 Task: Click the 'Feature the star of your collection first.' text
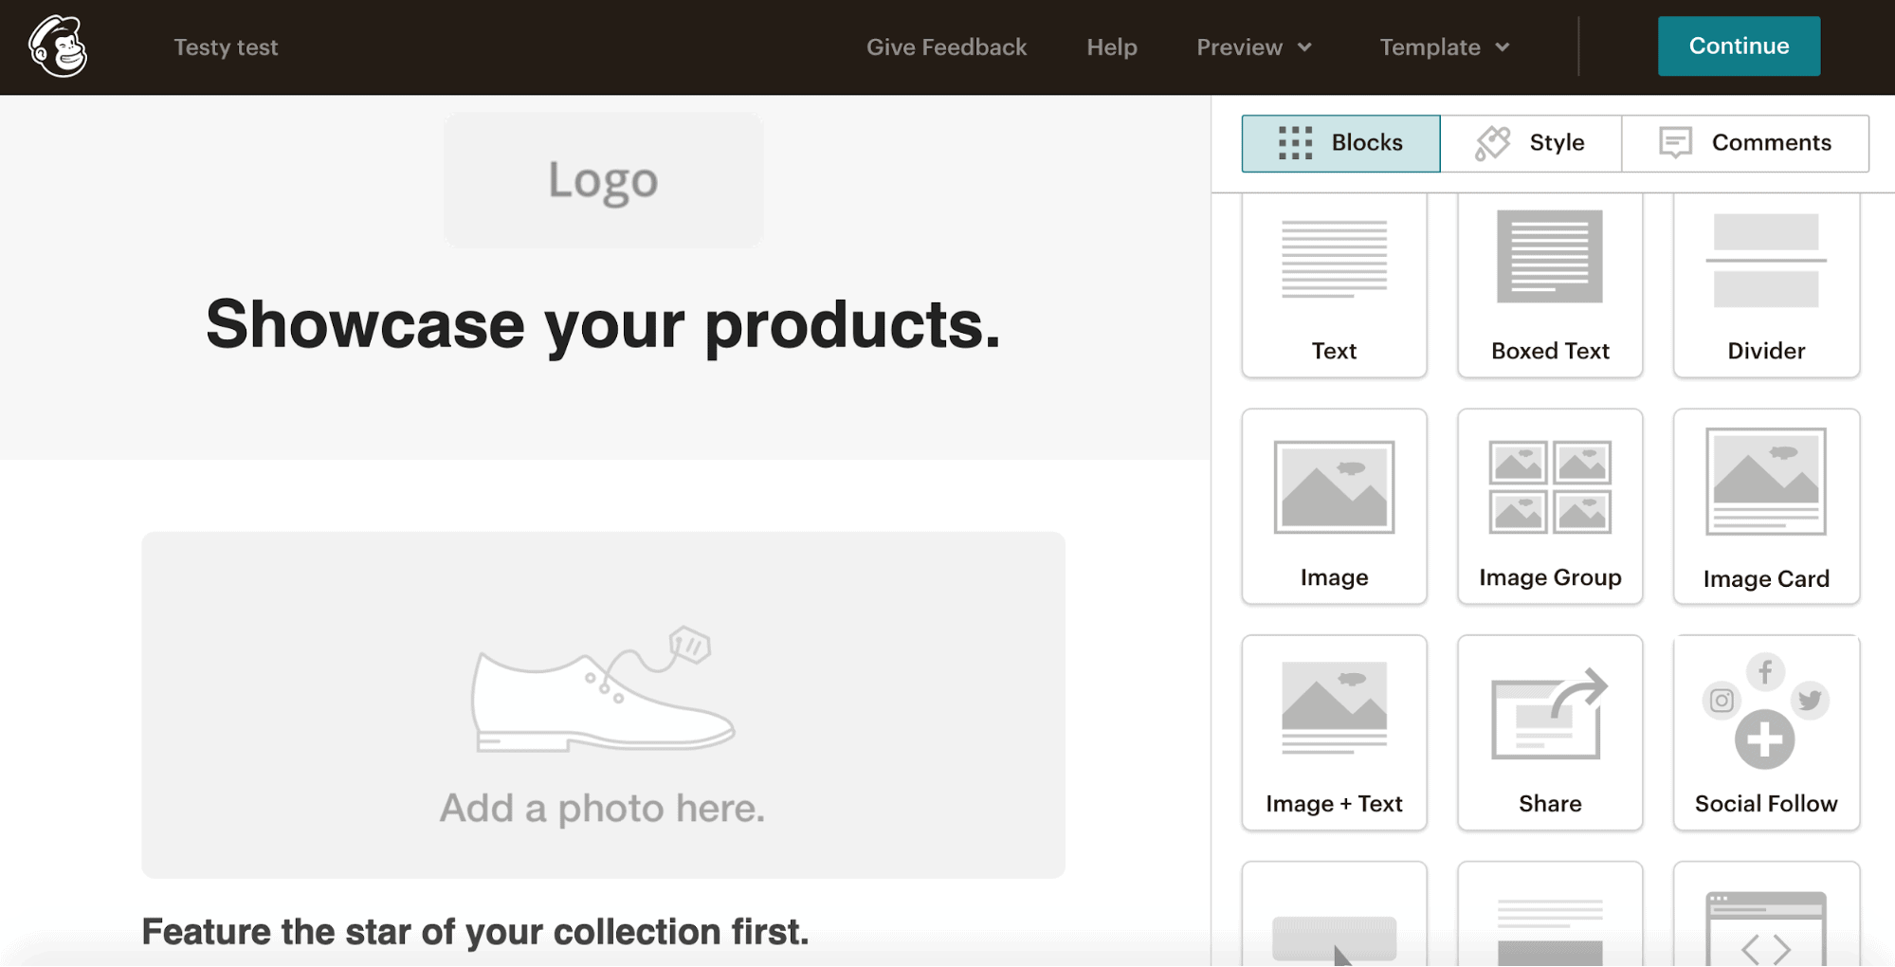pos(475,932)
